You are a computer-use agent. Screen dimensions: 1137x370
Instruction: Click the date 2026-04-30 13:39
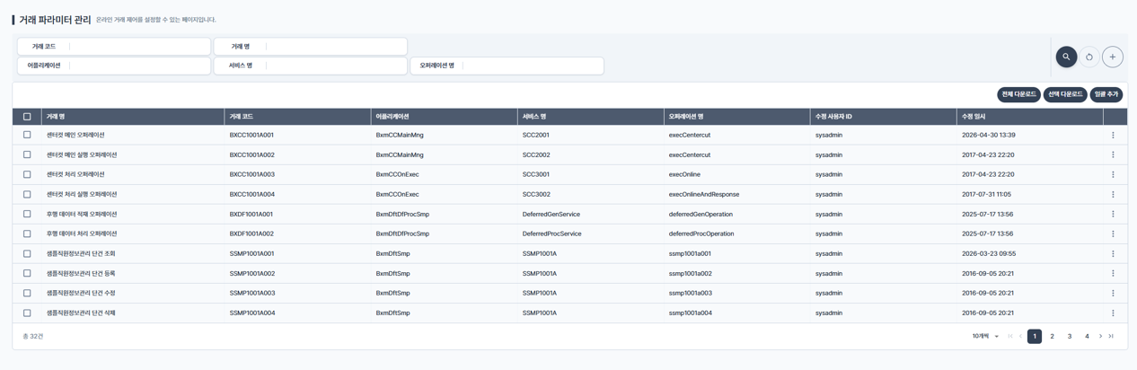tap(989, 136)
